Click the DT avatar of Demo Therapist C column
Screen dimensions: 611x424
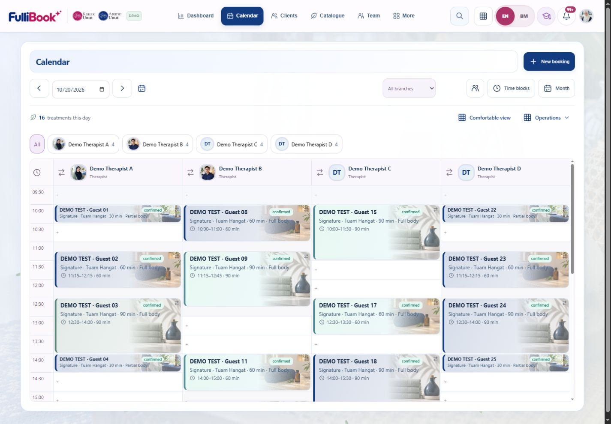337,173
